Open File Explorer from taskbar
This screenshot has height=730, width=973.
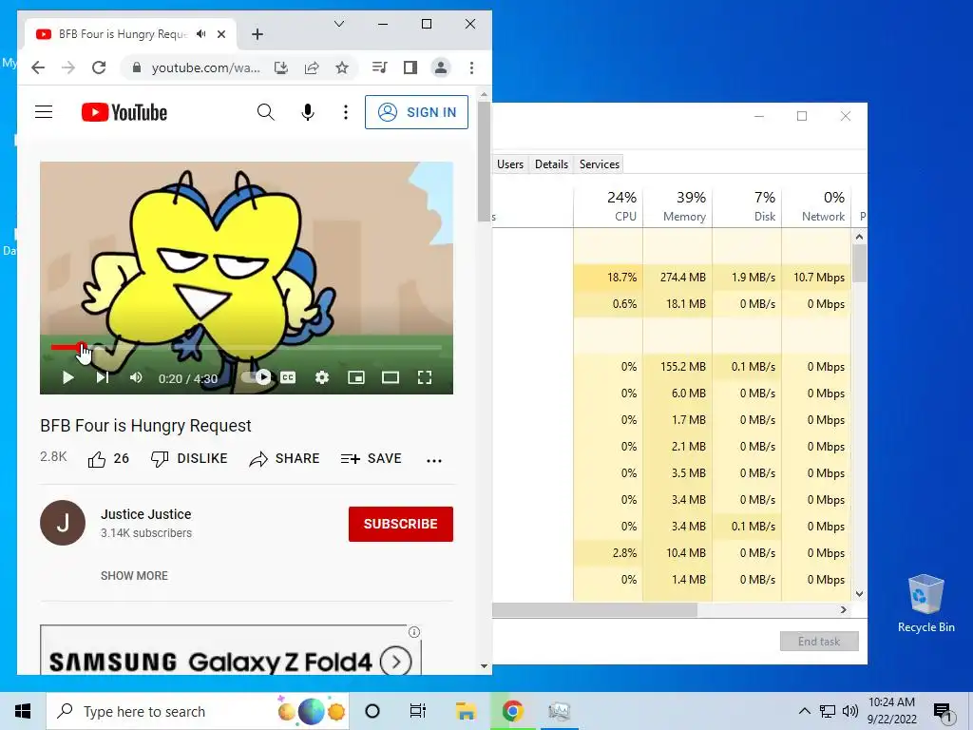coord(466,711)
